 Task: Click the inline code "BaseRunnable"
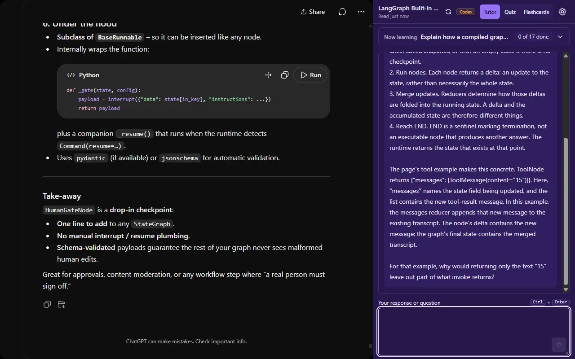(120, 37)
